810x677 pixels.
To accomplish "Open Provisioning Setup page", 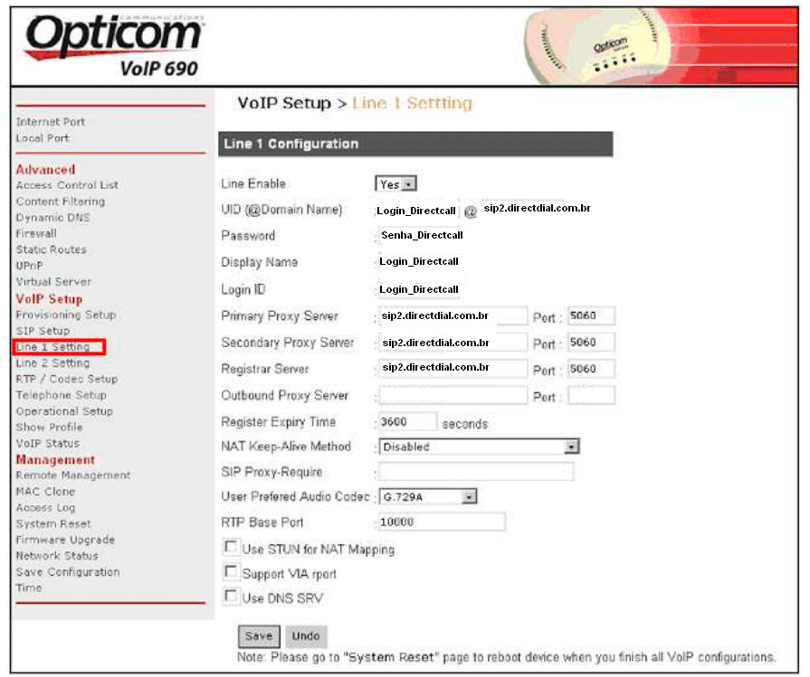I will 66,315.
